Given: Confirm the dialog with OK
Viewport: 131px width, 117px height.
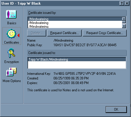Looking at the screenshot, I should [116, 109].
